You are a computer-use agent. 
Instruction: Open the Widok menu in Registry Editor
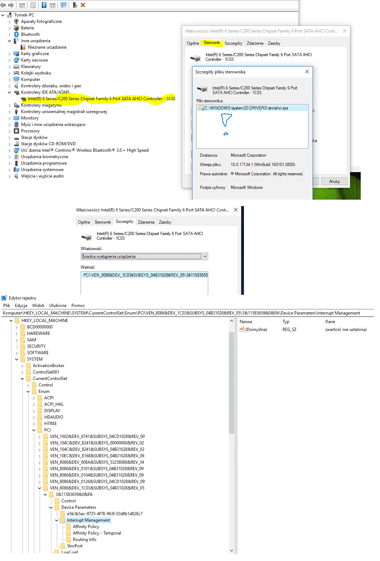(x=38, y=306)
